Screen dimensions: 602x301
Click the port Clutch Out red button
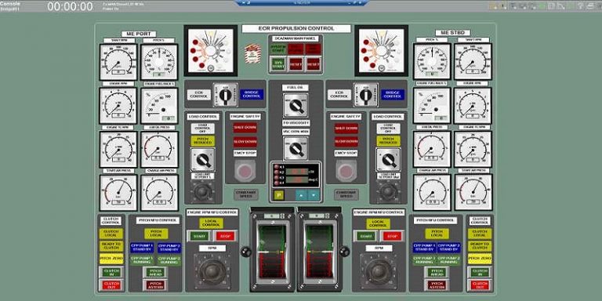(x=111, y=285)
